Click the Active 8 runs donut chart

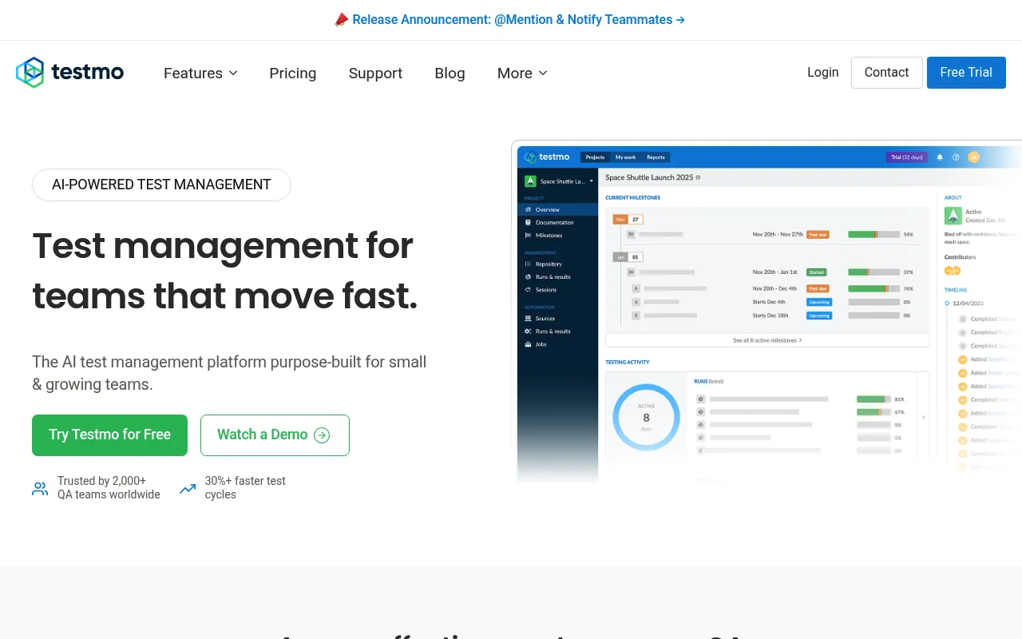(x=646, y=417)
